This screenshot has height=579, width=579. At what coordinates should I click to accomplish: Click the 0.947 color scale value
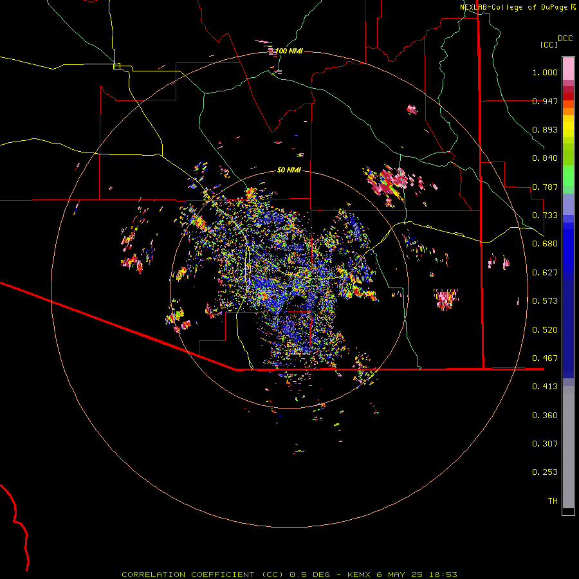(545, 101)
